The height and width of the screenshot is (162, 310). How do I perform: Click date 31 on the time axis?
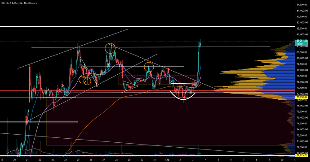click(x=155, y=160)
